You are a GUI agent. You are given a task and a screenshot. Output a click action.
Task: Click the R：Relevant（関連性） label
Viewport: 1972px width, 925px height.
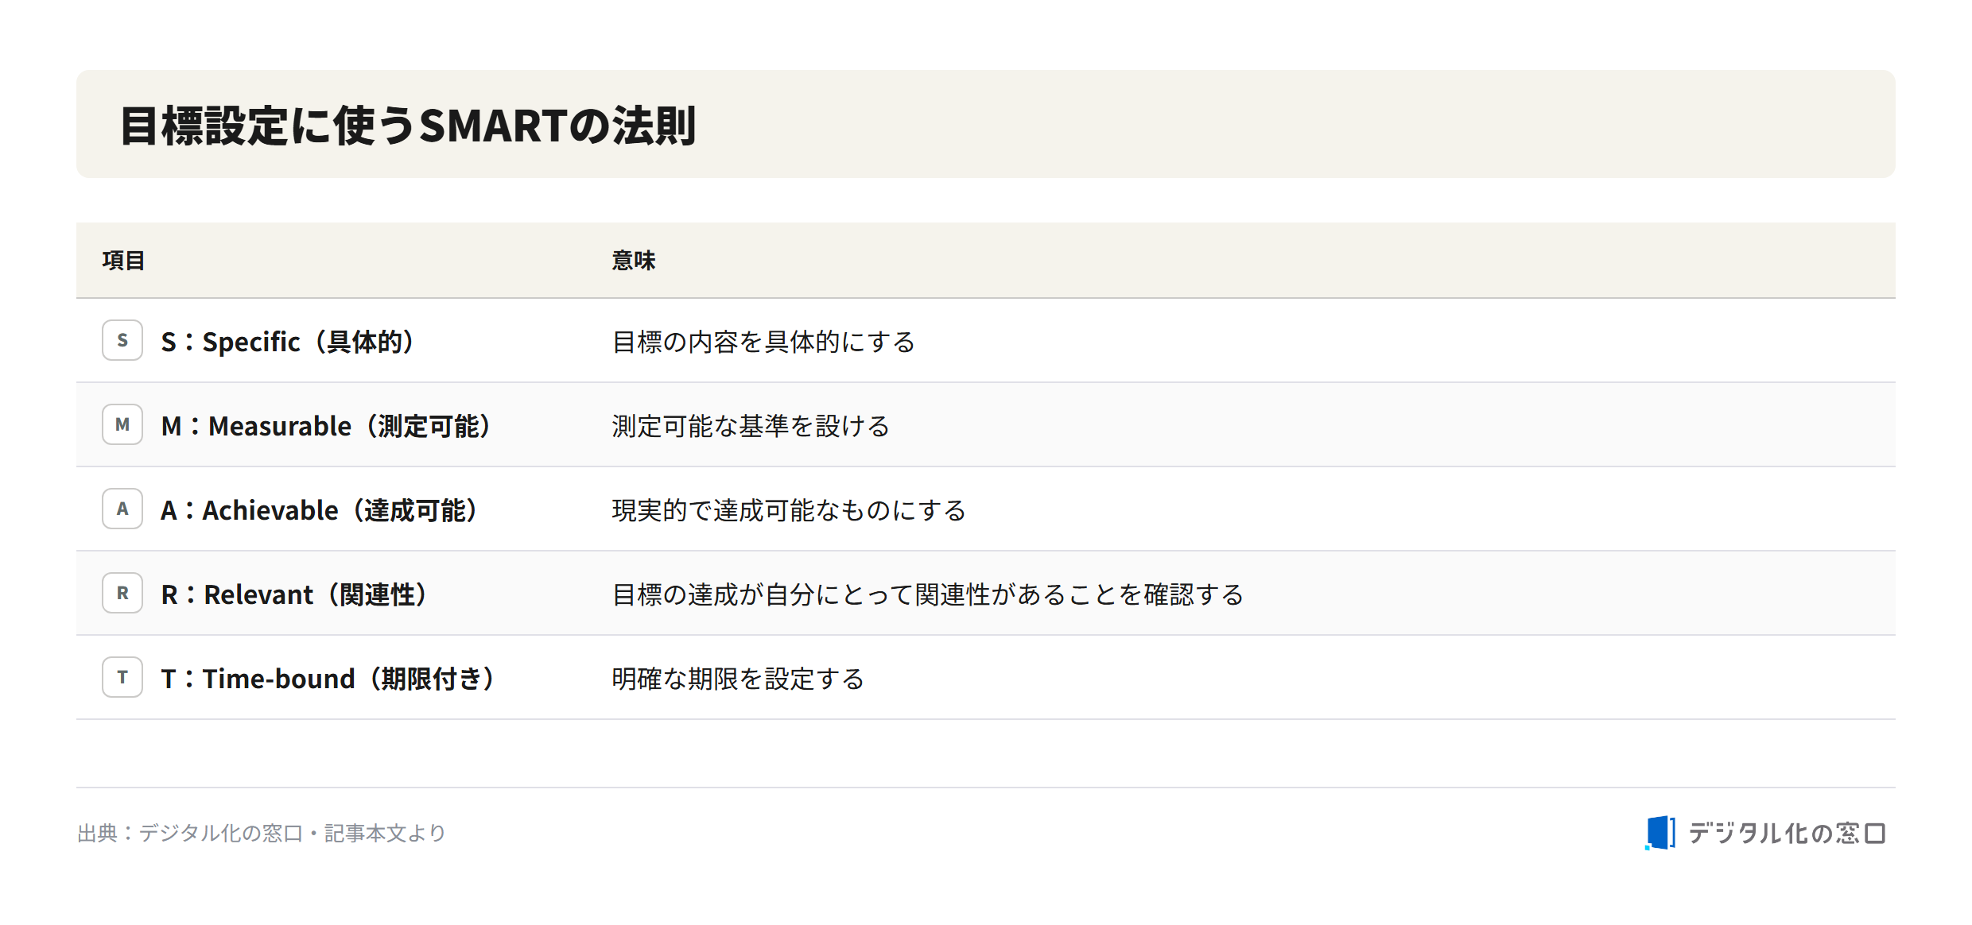tap(293, 594)
